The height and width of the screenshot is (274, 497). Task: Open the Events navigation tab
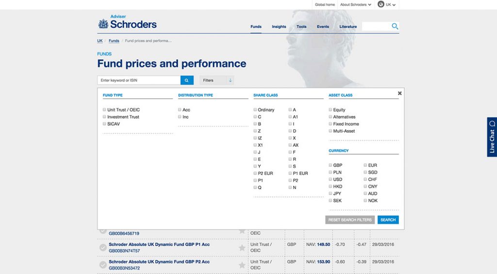click(323, 27)
